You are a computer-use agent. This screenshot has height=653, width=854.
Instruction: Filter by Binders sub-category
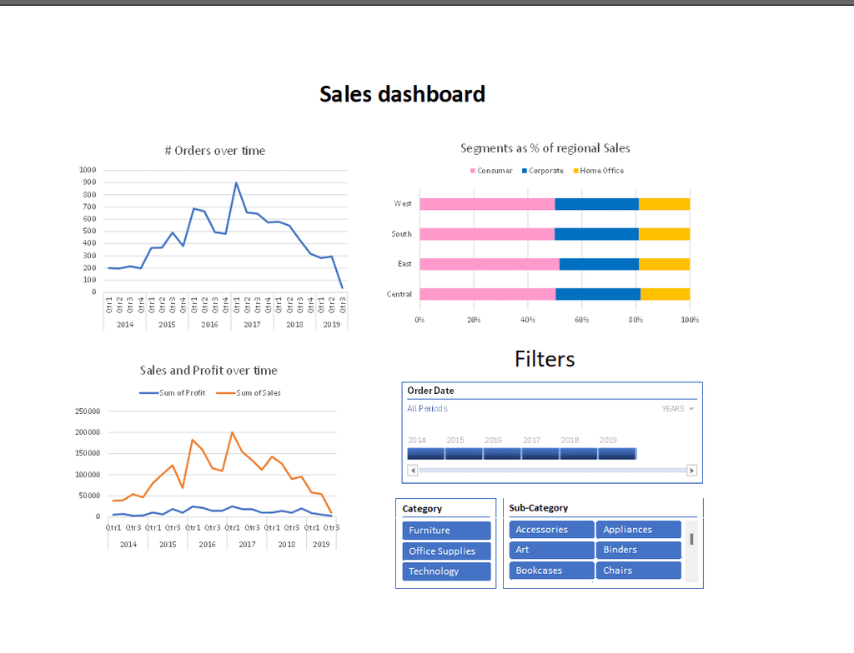pyautogui.click(x=638, y=550)
